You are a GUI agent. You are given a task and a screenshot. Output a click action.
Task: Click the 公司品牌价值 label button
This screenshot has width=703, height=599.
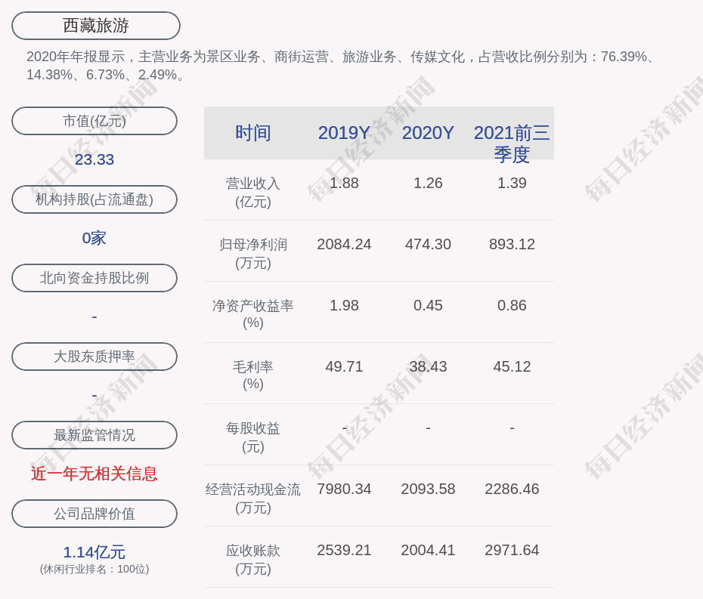point(94,514)
